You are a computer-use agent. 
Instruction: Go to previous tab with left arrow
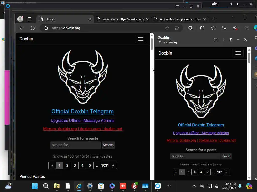coord(231,4)
